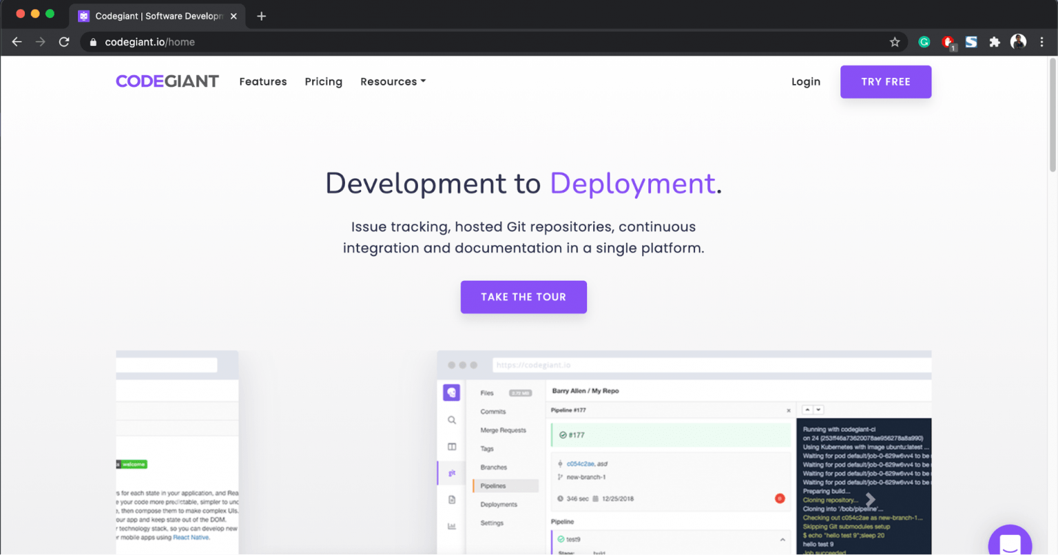Click the red pipeline status badge
Screen dimensions: 1058x555
780,499
